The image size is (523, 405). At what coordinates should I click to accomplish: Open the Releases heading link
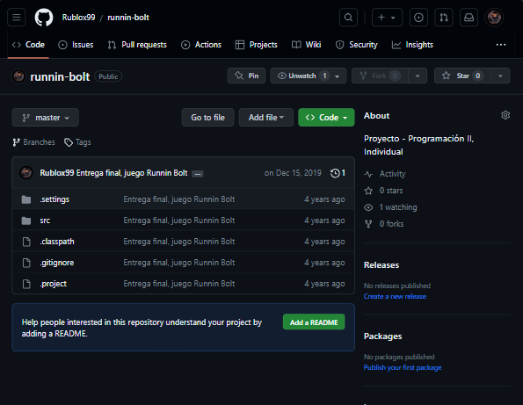click(x=381, y=265)
